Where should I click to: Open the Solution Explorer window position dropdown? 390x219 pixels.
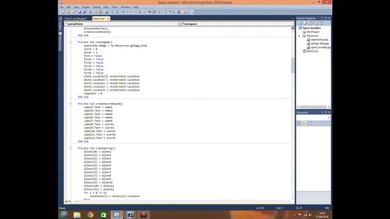322,18
